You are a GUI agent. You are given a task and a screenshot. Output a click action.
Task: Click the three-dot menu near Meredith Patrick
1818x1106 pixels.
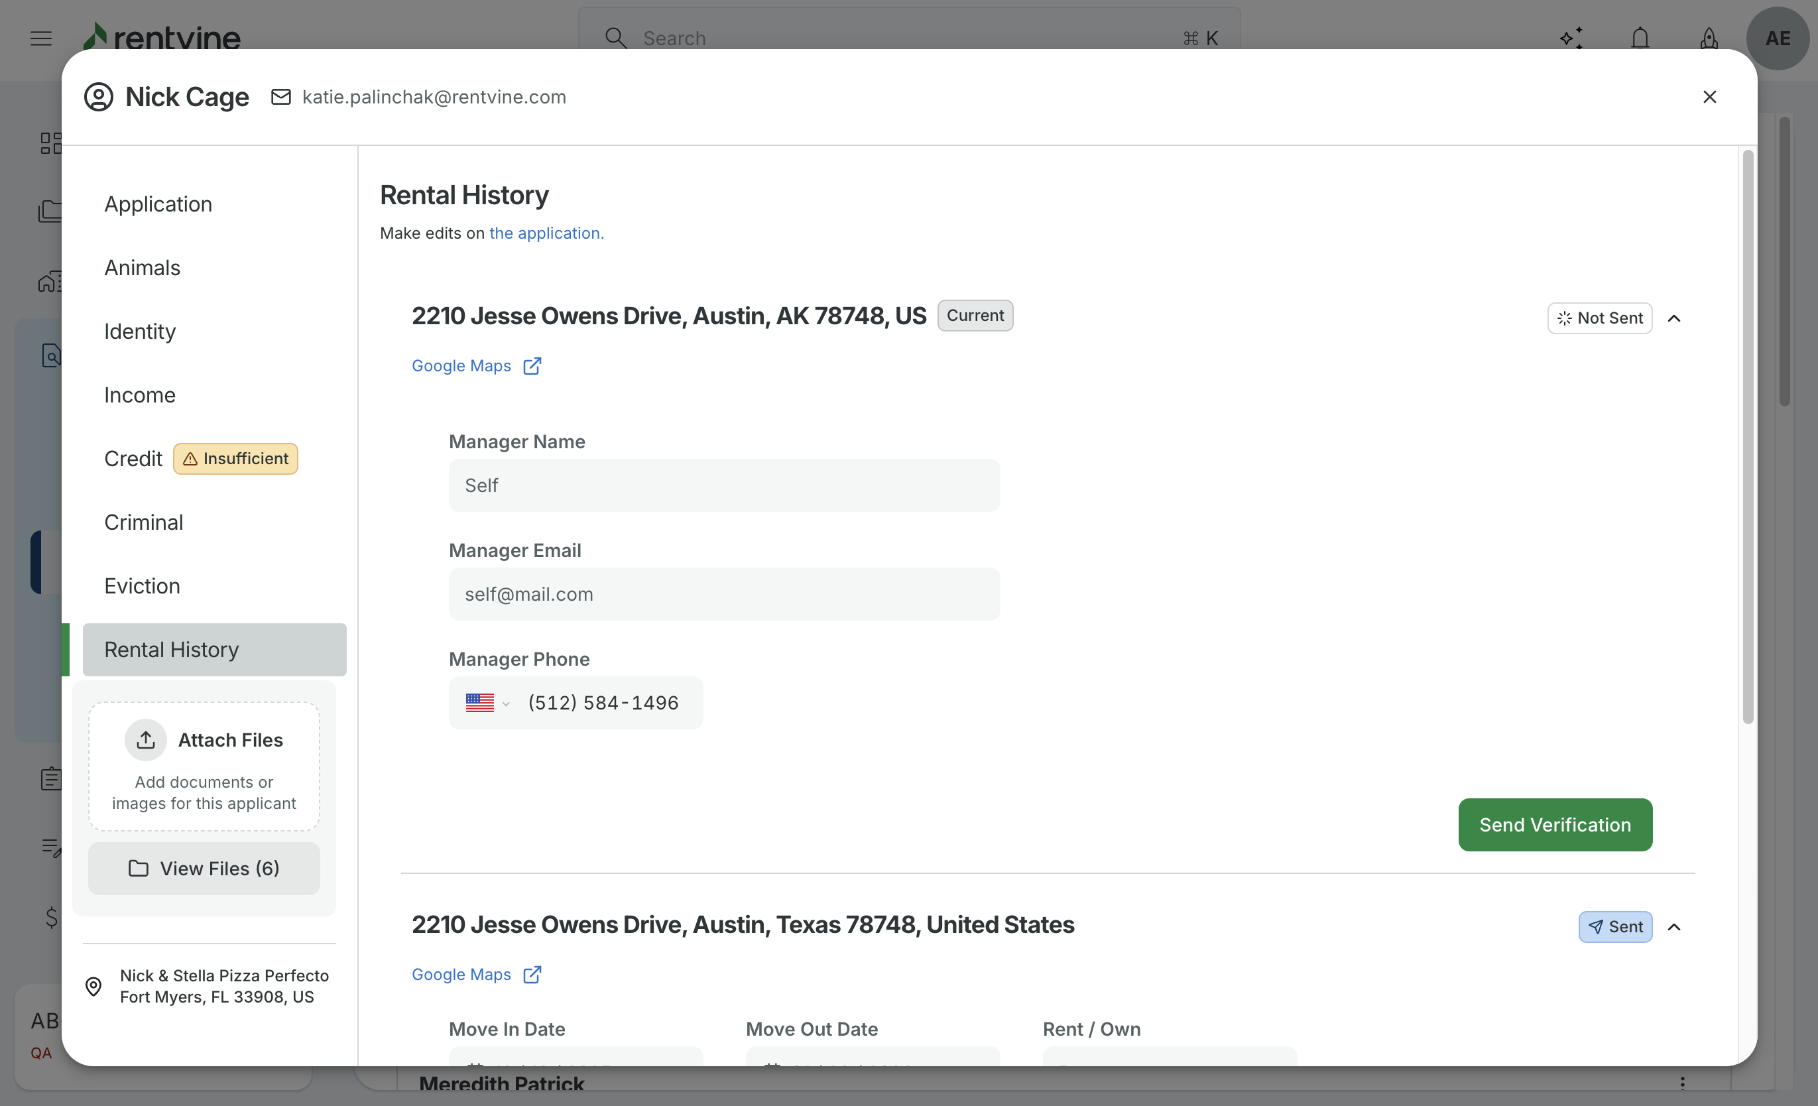click(1682, 1083)
